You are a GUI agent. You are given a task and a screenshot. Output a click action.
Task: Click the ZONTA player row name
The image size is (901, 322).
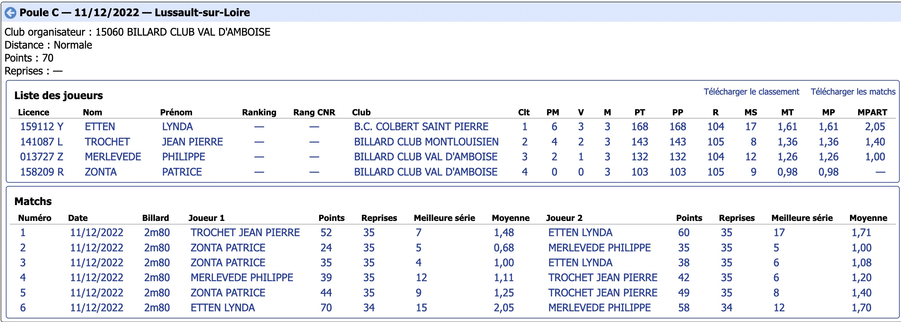click(x=100, y=172)
